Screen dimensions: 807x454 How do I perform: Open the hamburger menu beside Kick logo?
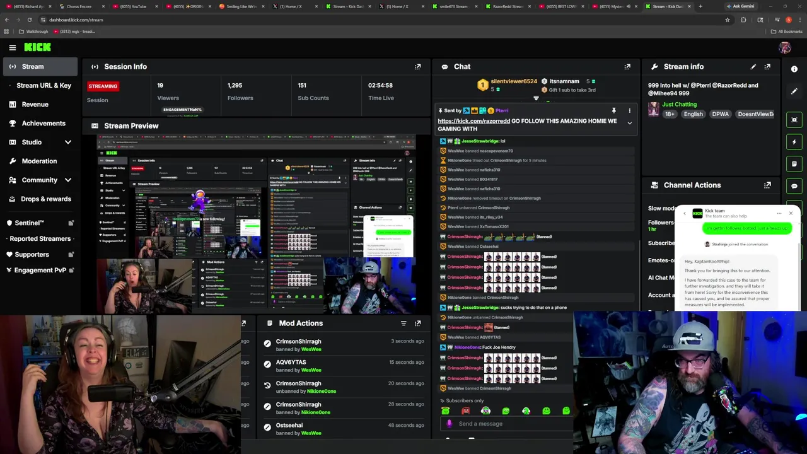tap(12, 47)
